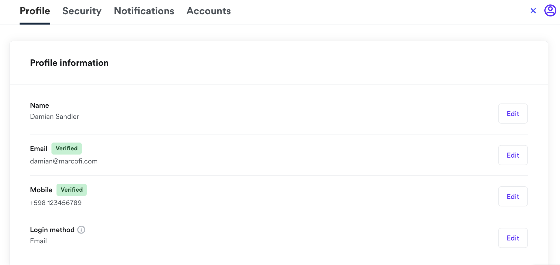Click the Mobile field label

pyautogui.click(x=41, y=190)
